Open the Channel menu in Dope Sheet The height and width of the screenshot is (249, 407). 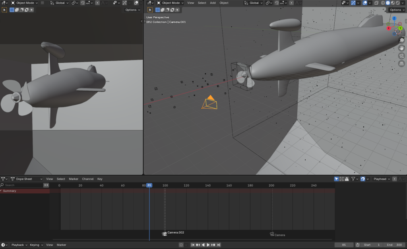point(87,179)
